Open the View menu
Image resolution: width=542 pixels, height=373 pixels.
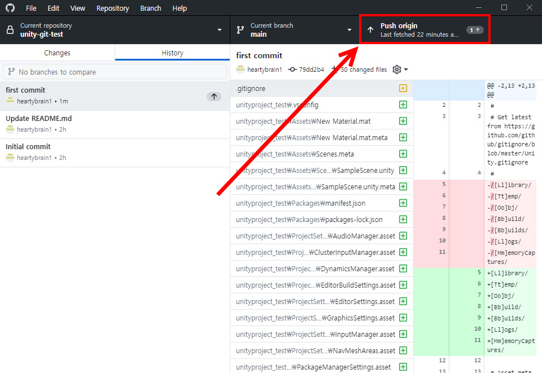click(77, 8)
